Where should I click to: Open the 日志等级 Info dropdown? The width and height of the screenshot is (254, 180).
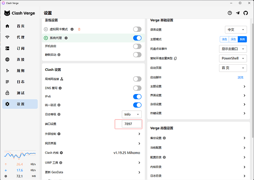(x=132, y=114)
